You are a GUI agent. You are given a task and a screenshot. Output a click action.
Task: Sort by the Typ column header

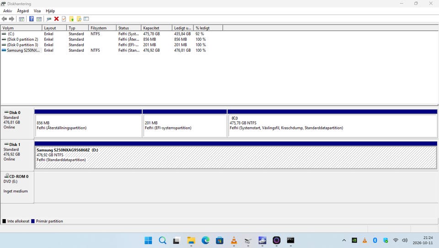[78, 28]
